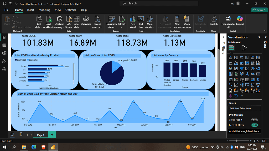Open the DAX query view icon
This screenshot has width=269, height=151.
coord(4,61)
